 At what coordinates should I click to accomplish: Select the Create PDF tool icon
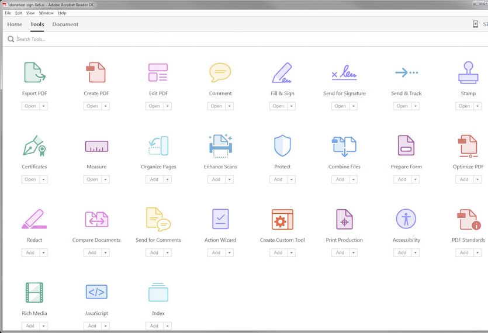(96, 72)
